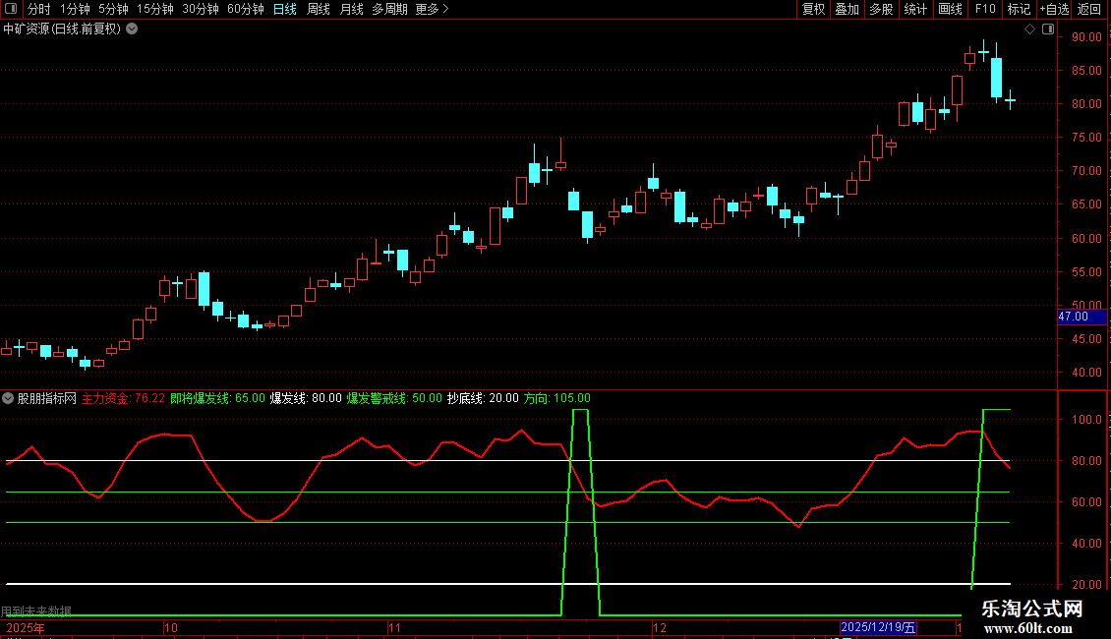Click the month 12 label on time axis

[660, 627]
